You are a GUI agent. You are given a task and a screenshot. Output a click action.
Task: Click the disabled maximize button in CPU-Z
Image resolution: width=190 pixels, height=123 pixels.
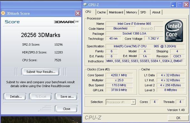click(180, 5)
